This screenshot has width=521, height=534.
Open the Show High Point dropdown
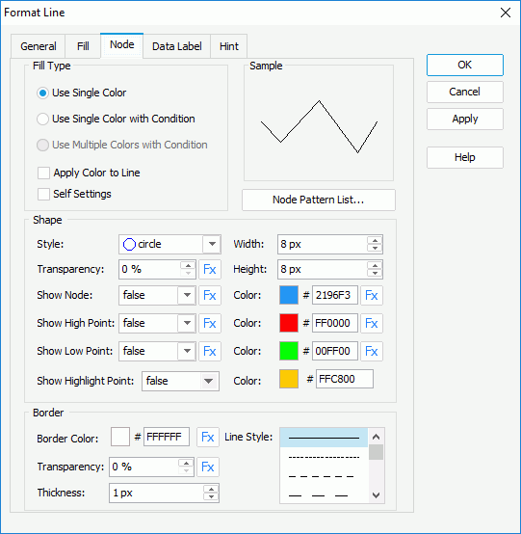click(x=187, y=323)
